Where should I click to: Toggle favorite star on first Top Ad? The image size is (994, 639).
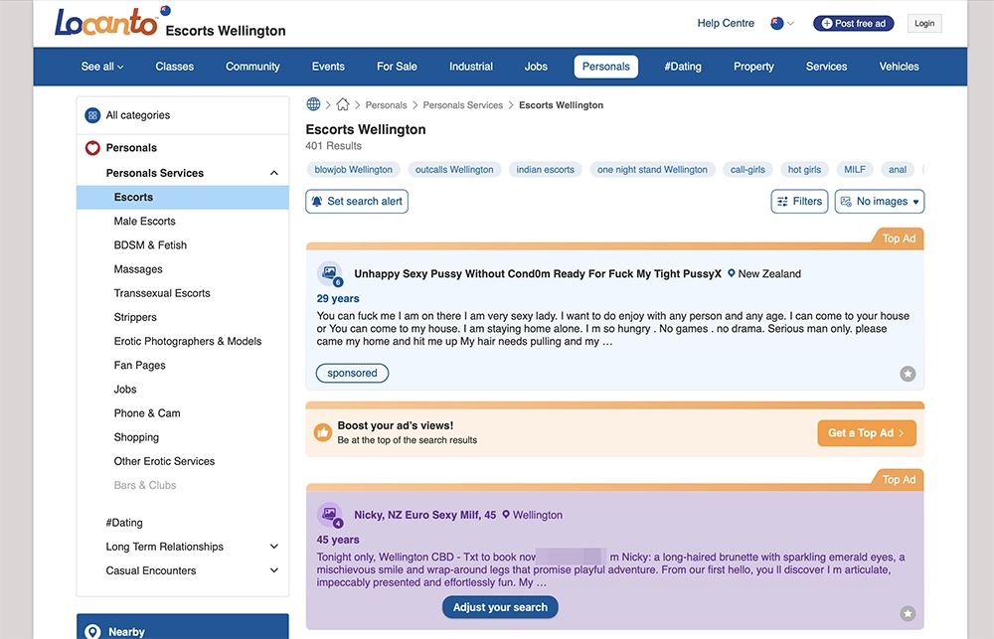click(x=908, y=374)
